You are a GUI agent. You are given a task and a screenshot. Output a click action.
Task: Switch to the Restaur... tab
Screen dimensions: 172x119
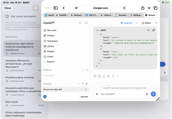click(x=77, y=15)
